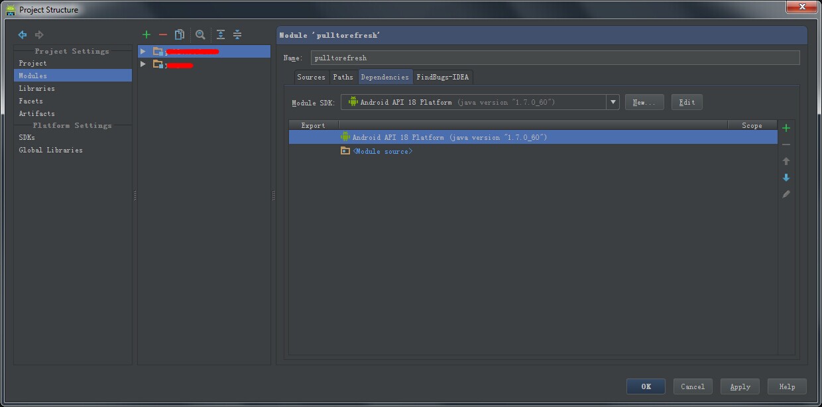Image resolution: width=822 pixels, height=407 pixels.
Task: Select the first redacted module in tree
Action: pyautogui.click(x=204, y=51)
